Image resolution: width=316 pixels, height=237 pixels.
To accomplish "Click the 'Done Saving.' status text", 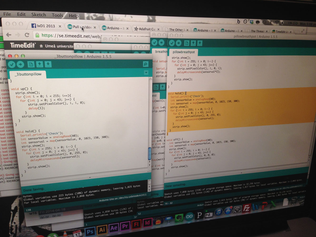I will click(33, 189).
